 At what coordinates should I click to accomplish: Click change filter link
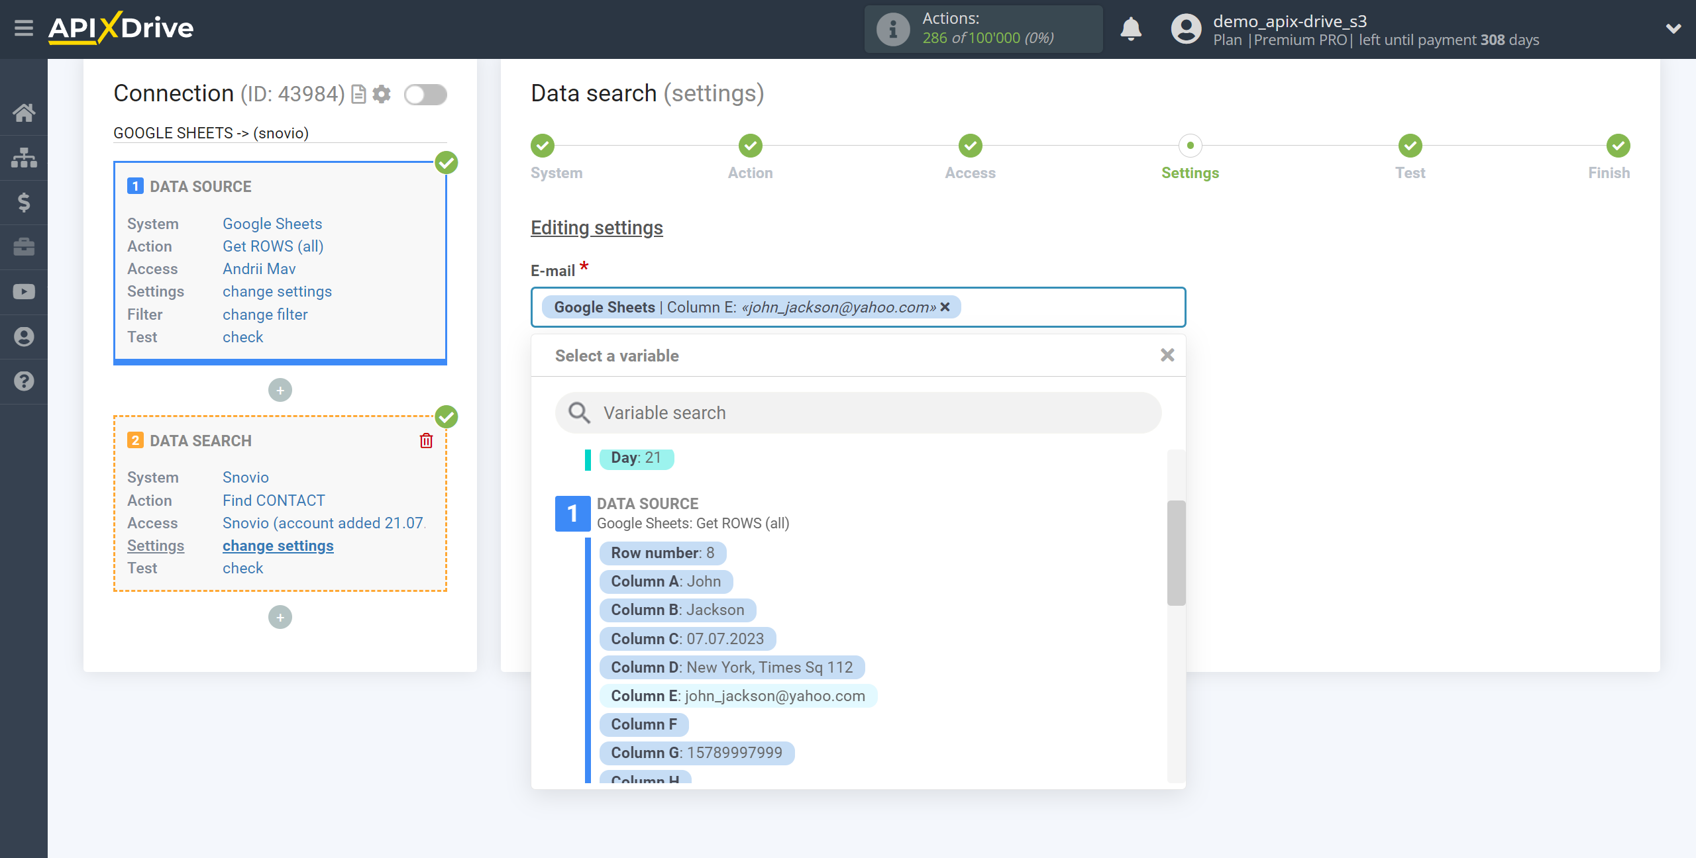pyautogui.click(x=265, y=314)
